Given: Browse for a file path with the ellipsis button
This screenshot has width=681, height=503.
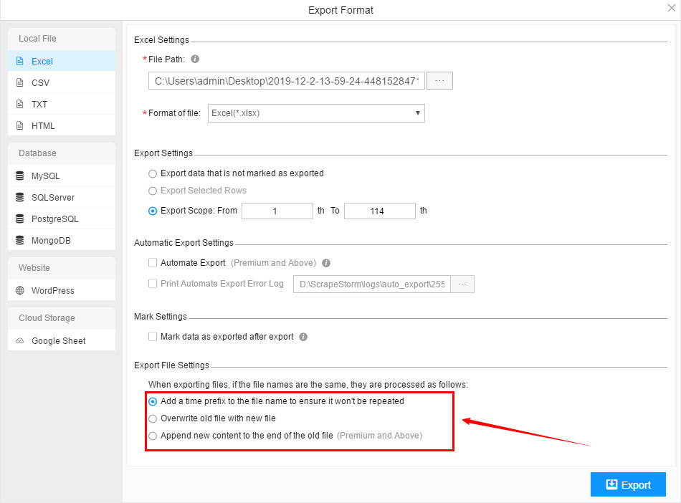Looking at the screenshot, I should (439, 80).
